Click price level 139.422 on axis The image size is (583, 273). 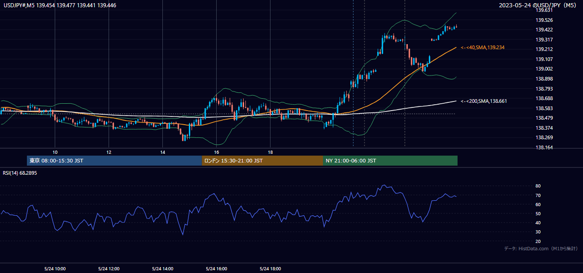(544, 30)
